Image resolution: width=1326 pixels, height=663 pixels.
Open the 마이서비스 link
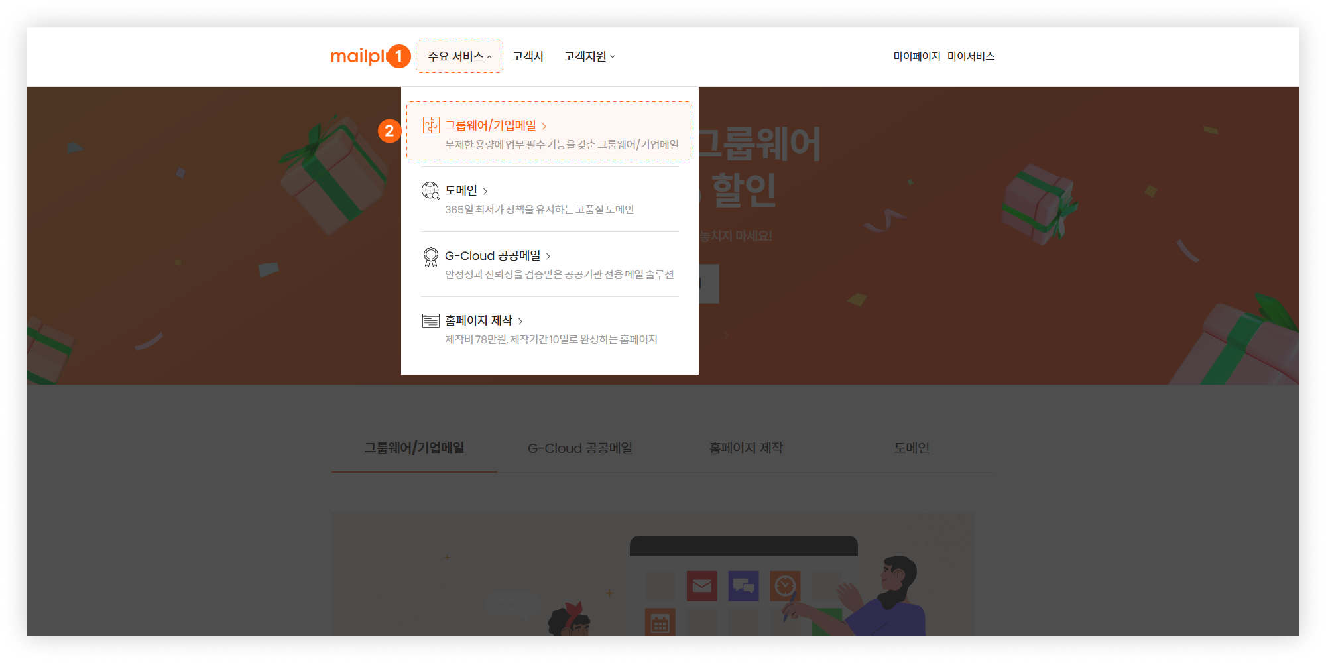(971, 56)
